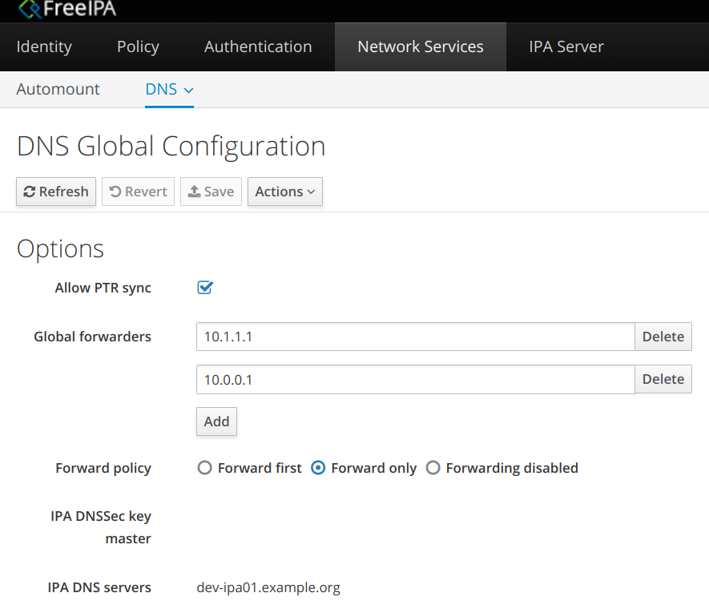Click the Global forwarders label
The height and width of the screenshot is (609, 709).
[92, 337]
